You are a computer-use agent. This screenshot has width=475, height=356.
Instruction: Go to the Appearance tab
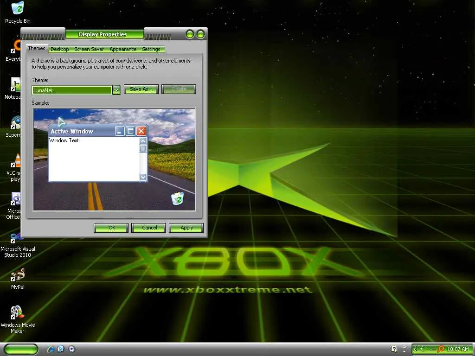123,49
